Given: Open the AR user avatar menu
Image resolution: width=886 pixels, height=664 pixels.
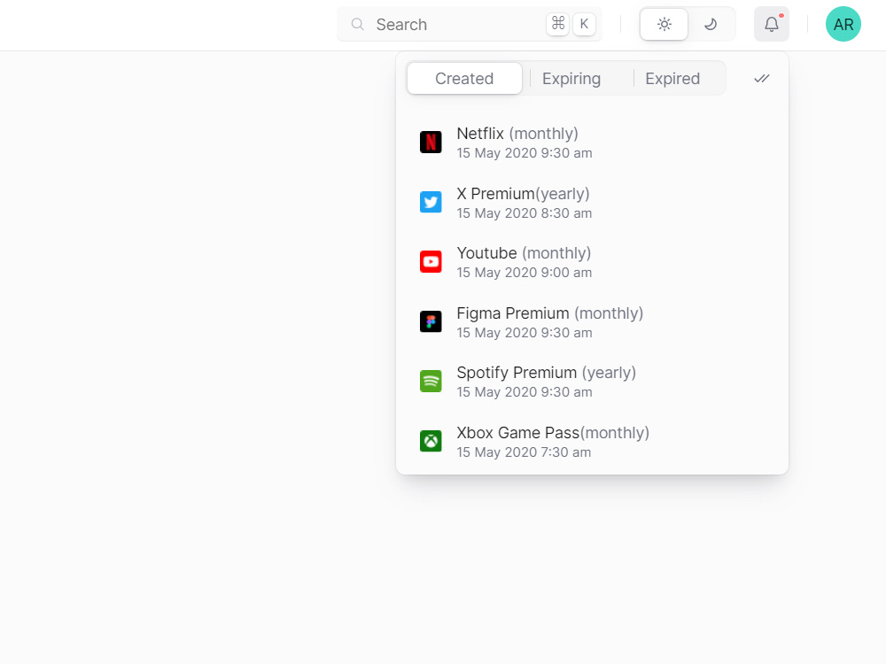Looking at the screenshot, I should pyautogui.click(x=843, y=24).
